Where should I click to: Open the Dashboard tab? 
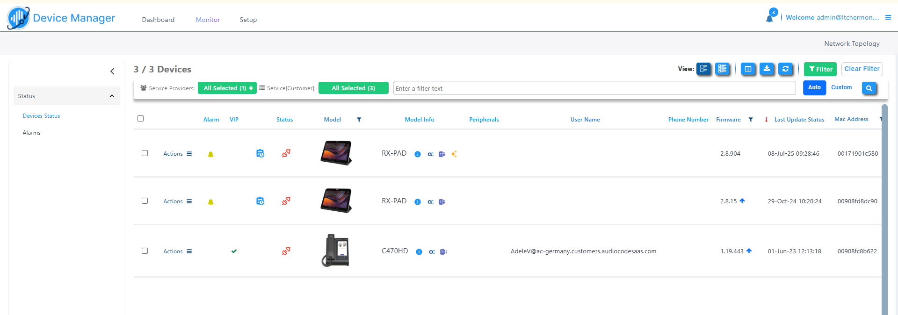158,20
